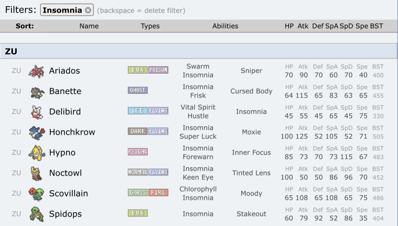
Task: Click Noctowl's Keen Eye ability
Action: click(198, 177)
